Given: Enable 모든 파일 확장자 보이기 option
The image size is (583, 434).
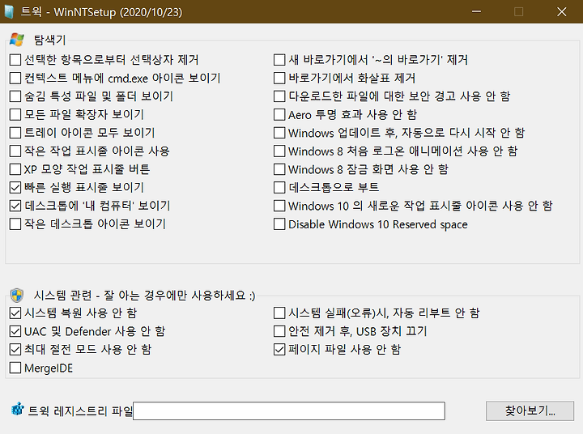Looking at the screenshot, I should point(15,114).
